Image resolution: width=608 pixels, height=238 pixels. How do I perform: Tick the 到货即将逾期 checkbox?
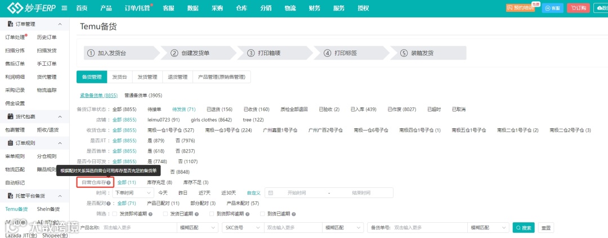click(211, 214)
